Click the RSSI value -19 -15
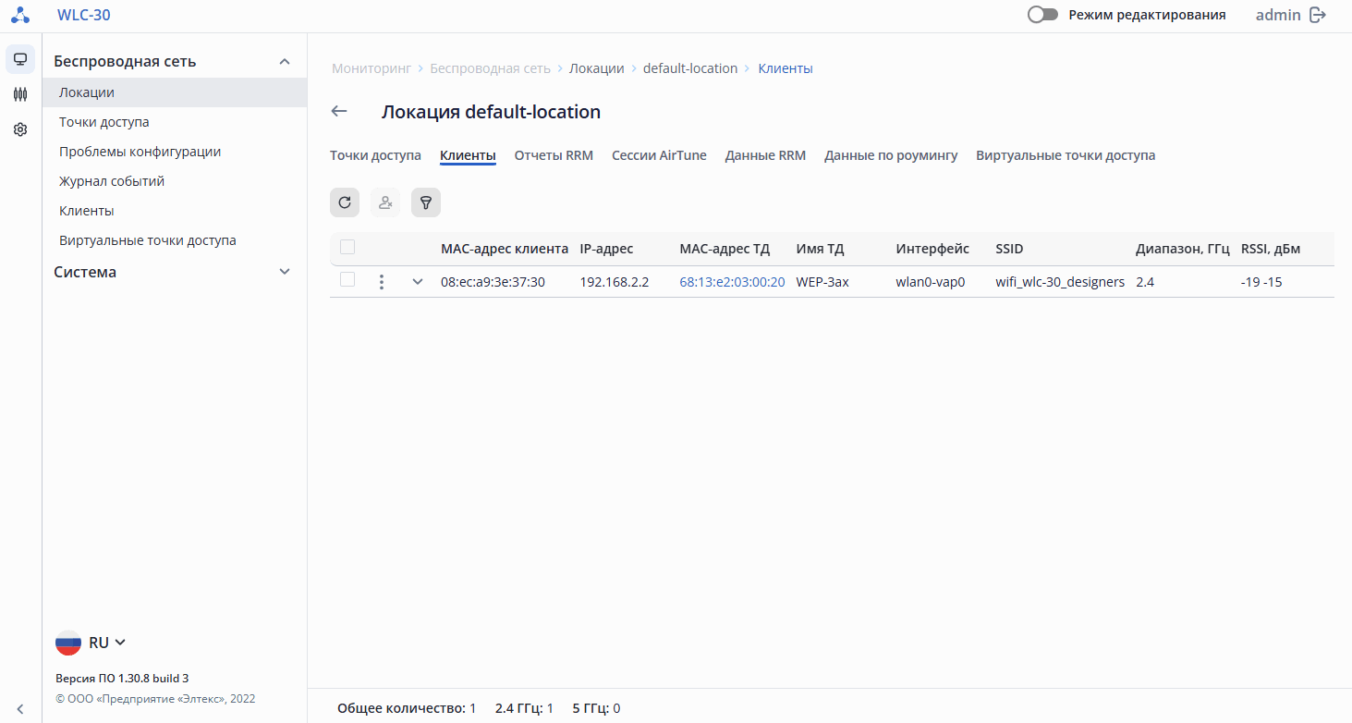The width and height of the screenshot is (1352, 723). (1261, 282)
